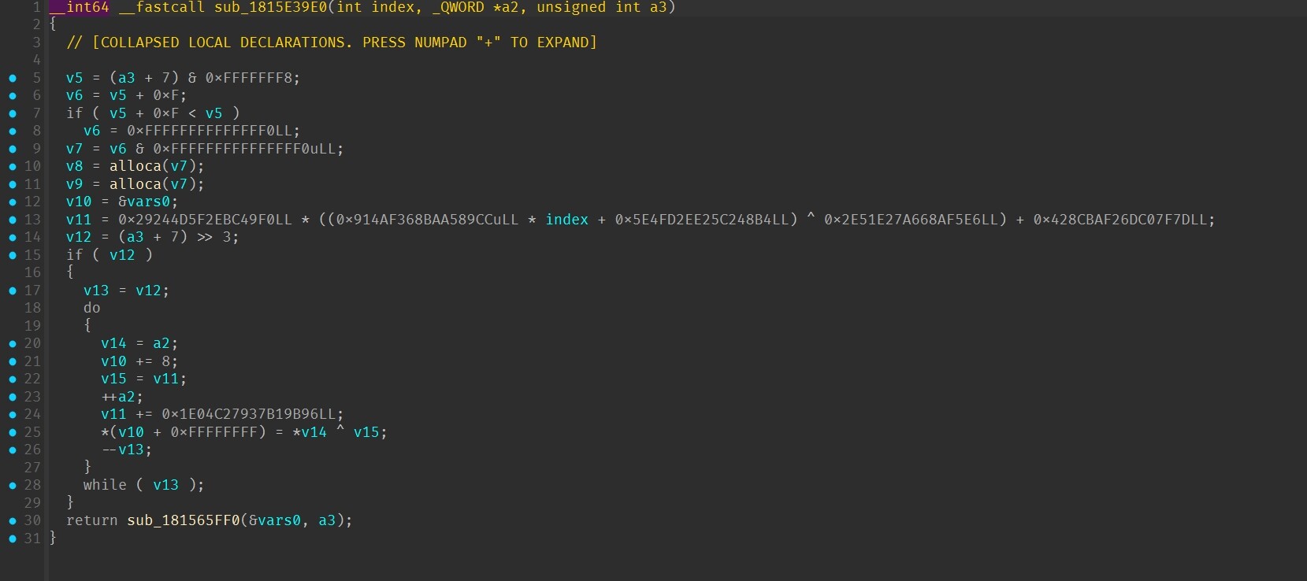The image size is (1307, 581).
Task: Click breakpoint dot beside line 7
Action: [13, 113]
